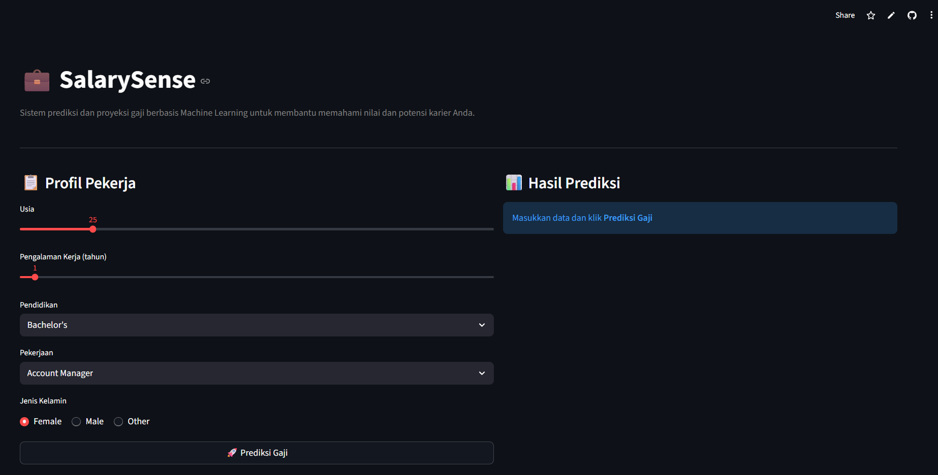Open the Pendidikan dropdown showing Bachelor's
The image size is (938, 475).
(257, 325)
